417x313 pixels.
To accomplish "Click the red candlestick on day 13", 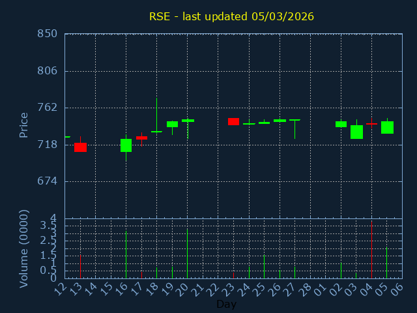I will tap(80, 147).
